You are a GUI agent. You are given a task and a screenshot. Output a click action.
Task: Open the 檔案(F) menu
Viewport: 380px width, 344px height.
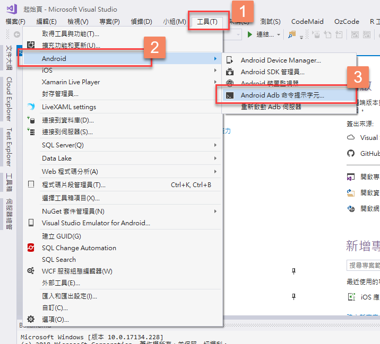click(x=15, y=22)
